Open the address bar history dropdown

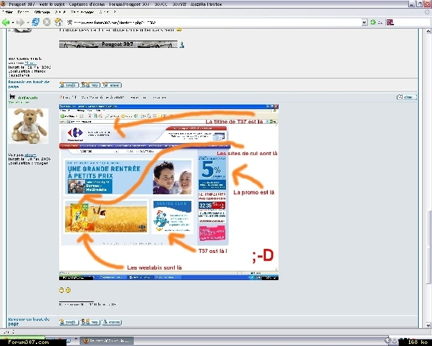point(364,22)
